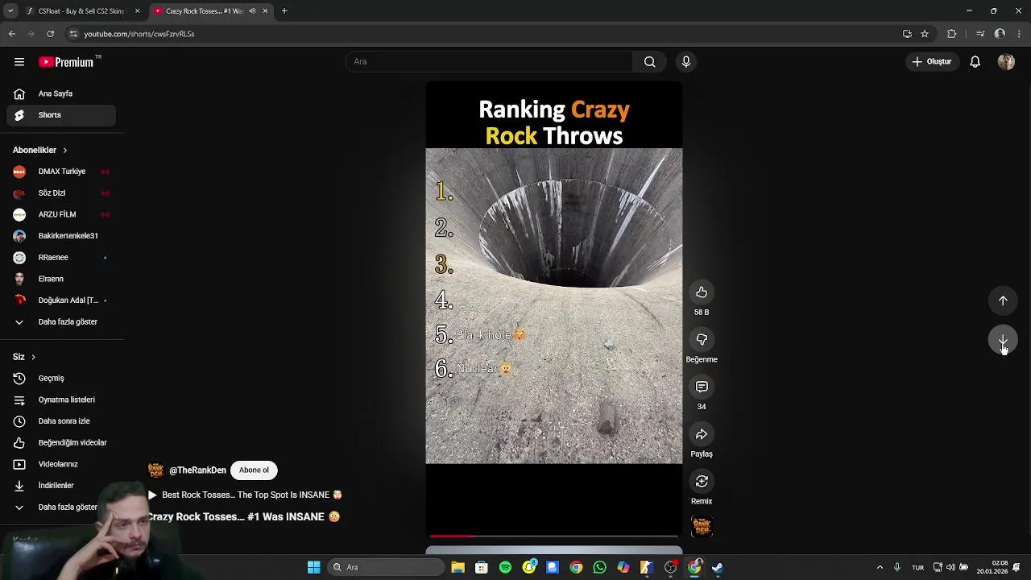1031x580 pixels.
Task: Click the site information icon in address bar
Action: point(73,34)
